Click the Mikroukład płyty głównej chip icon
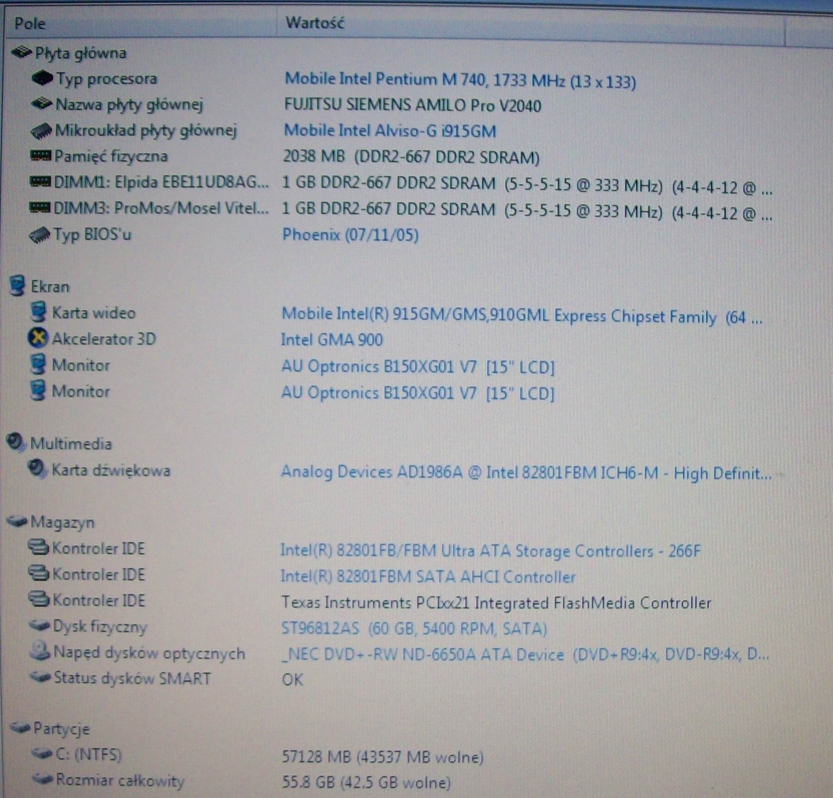 [41, 130]
